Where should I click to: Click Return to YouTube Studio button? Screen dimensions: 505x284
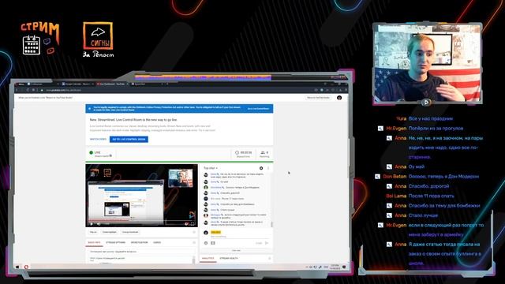[318, 98]
